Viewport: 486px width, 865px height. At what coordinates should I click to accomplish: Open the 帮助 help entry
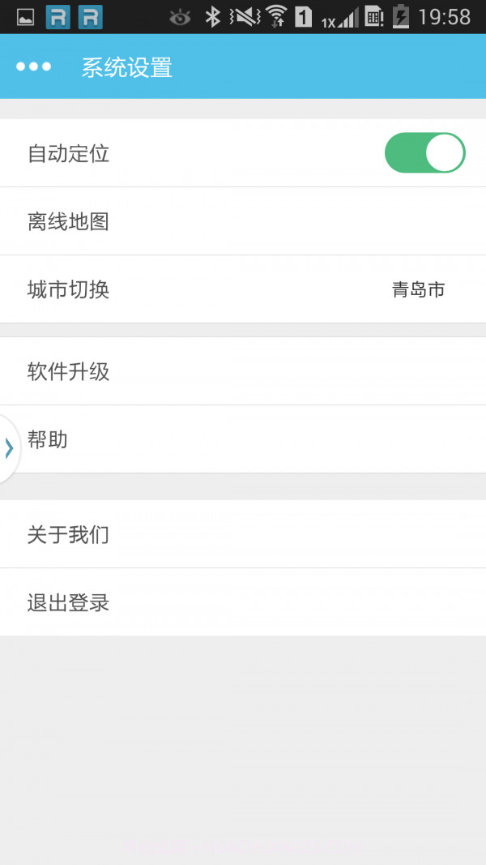click(x=243, y=440)
